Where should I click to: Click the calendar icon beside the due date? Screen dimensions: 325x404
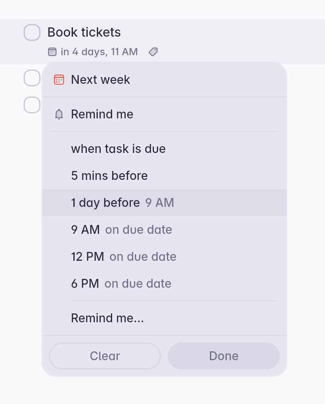[53, 51]
